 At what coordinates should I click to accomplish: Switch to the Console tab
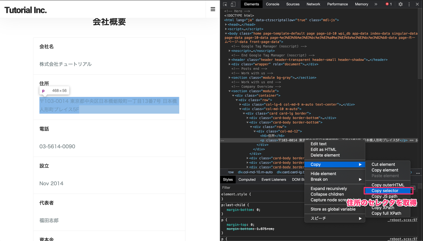pos(272,4)
